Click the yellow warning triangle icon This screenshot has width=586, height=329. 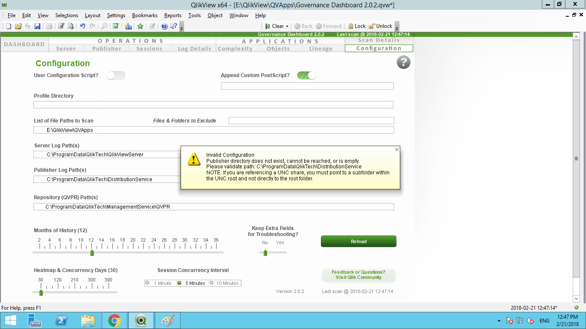[194, 159]
